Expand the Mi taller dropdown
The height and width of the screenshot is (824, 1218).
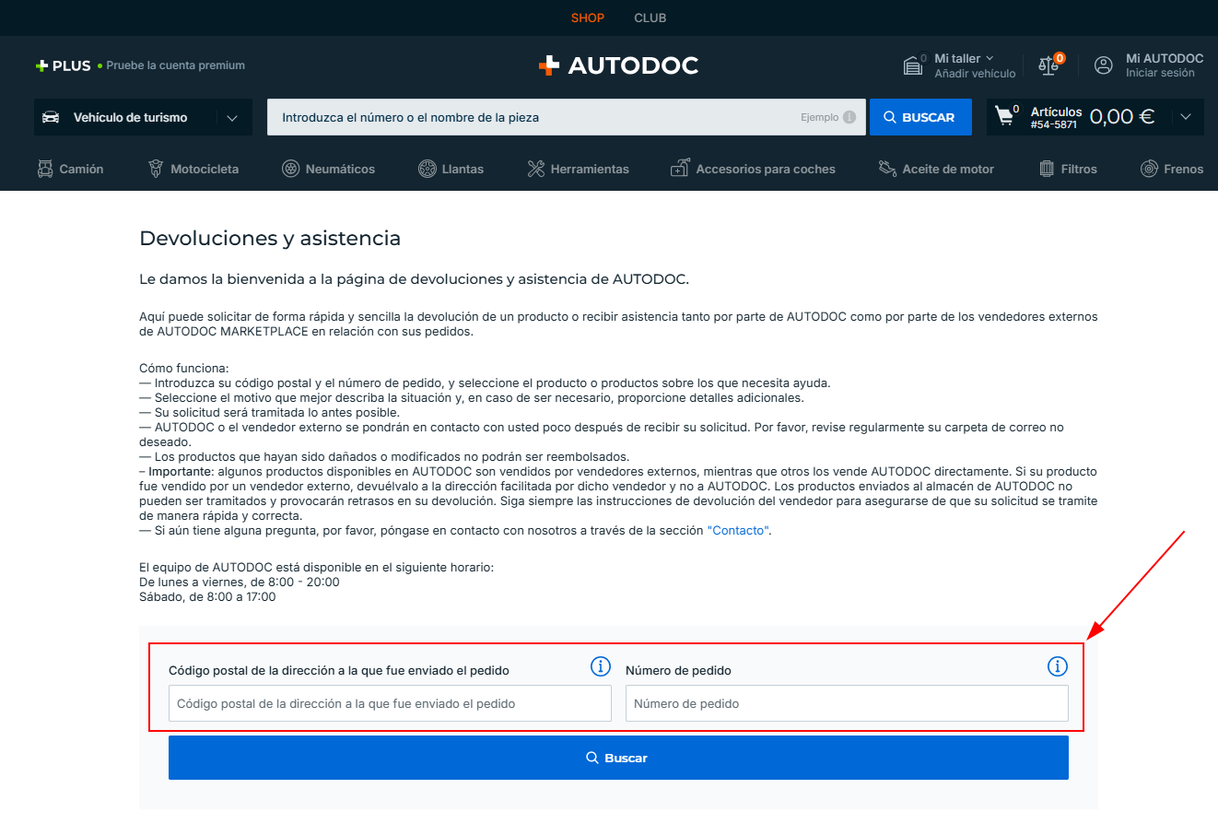(990, 58)
